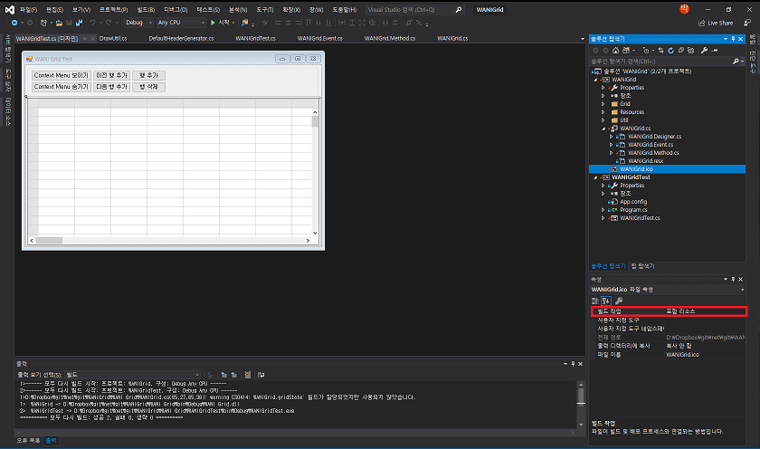Switch to the DrawUtil.cs tab
This screenshot has height=449, width=760.
(x=113, y=38)
